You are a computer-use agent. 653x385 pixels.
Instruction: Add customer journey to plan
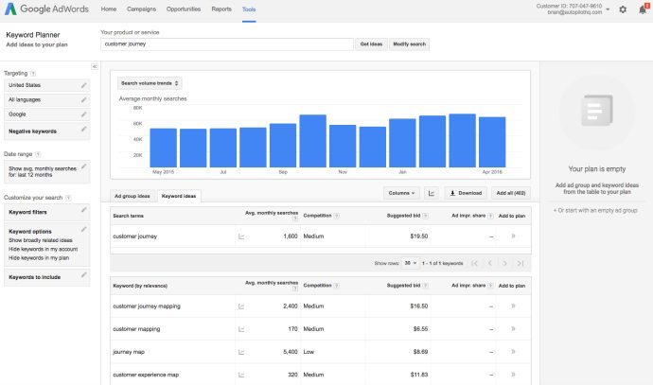[513, 236]
